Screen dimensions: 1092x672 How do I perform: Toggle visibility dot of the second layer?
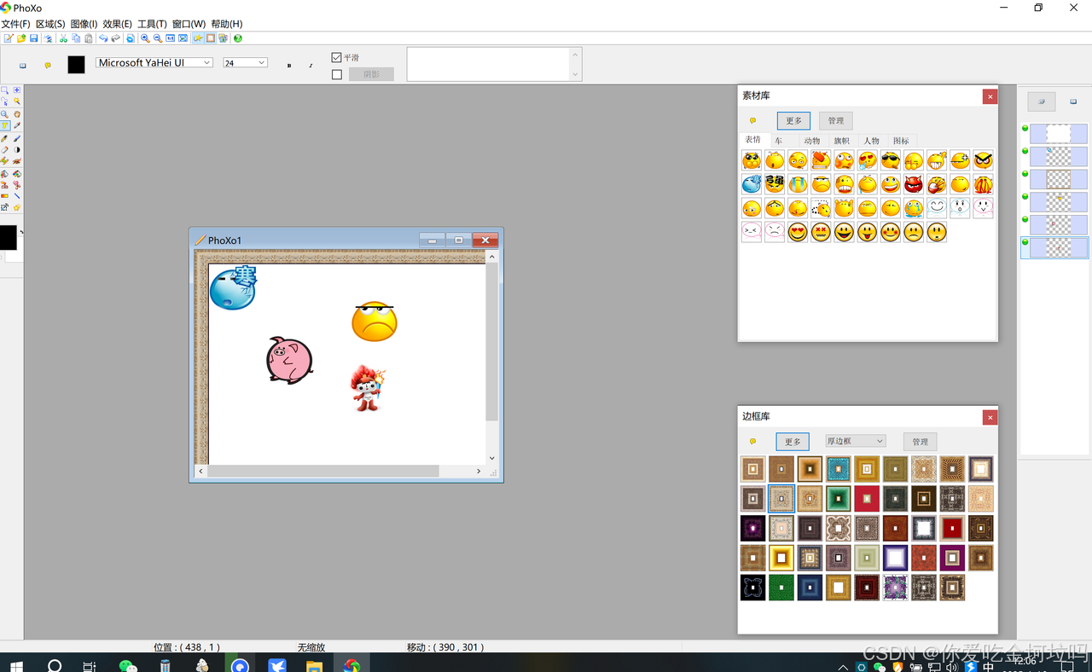click(1025, 151)
